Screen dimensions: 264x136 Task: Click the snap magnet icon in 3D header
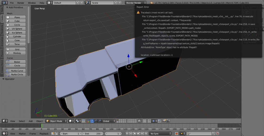[149, 121]
